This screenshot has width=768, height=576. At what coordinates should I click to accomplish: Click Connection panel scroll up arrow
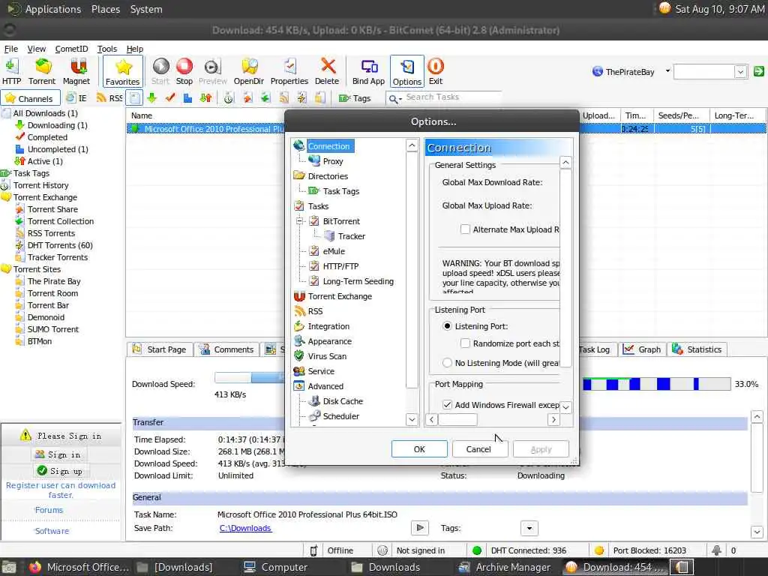565,163
